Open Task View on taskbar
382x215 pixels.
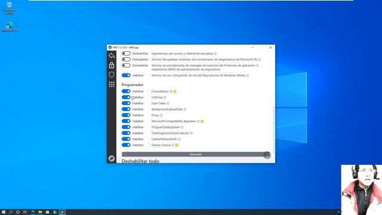coord(25,212)
